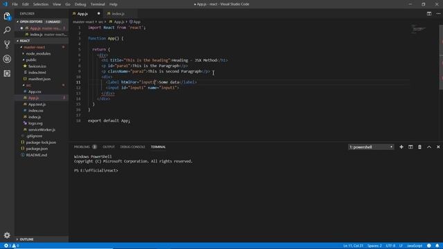
Task: Open the Extensions view
Action: (x=7, y=73)
